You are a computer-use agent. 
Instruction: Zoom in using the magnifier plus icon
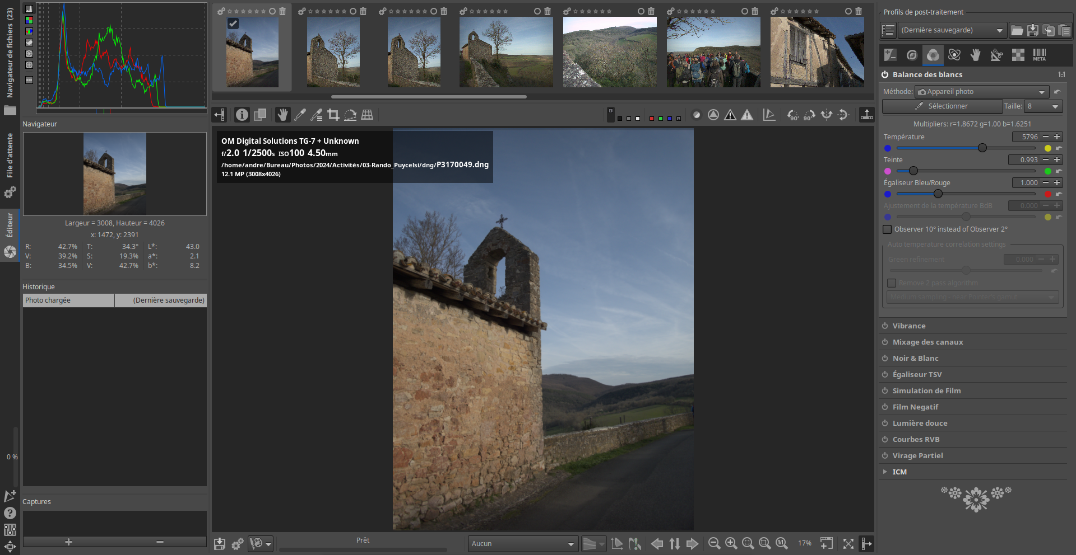[731, 543]
